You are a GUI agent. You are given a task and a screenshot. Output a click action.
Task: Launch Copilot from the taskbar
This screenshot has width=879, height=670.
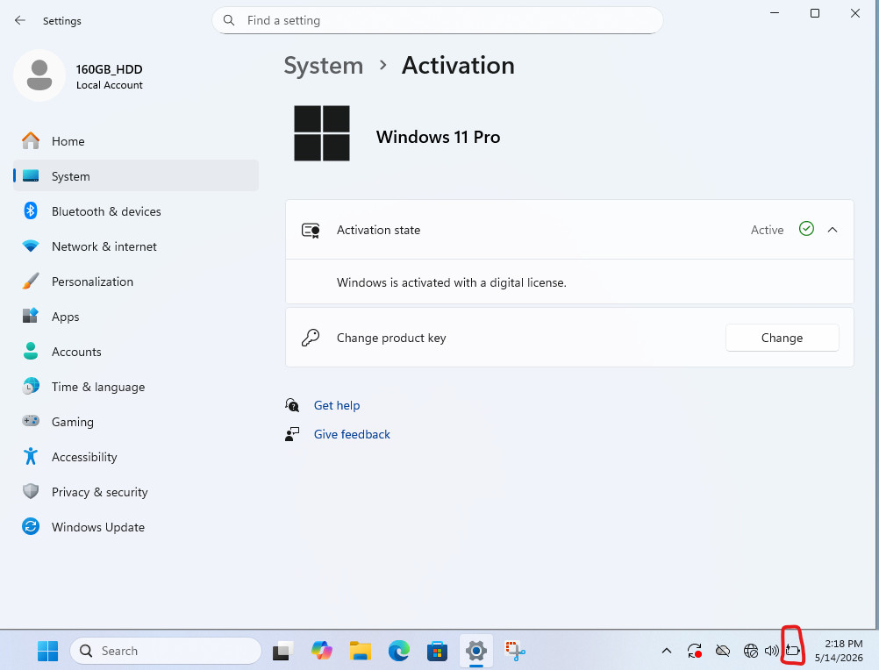(322, 651)
